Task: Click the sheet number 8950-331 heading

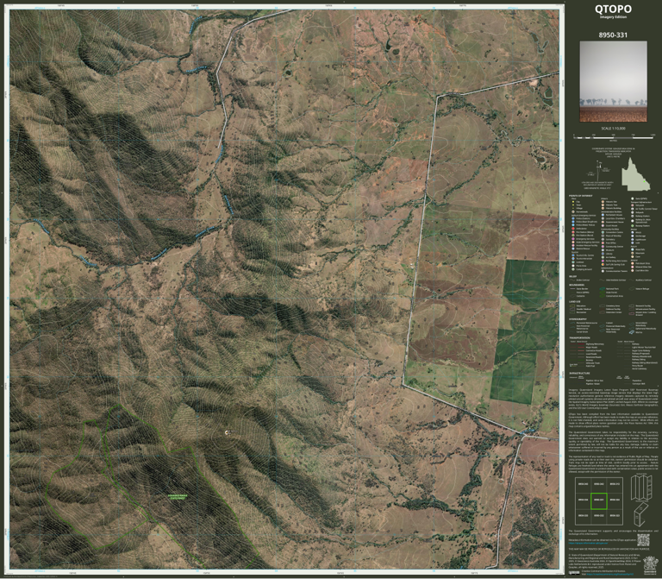Action: [x=613, y=35]
